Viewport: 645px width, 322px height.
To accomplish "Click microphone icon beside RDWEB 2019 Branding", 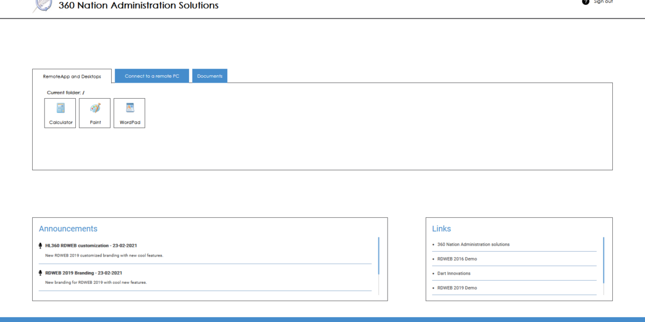I will 40,273.
